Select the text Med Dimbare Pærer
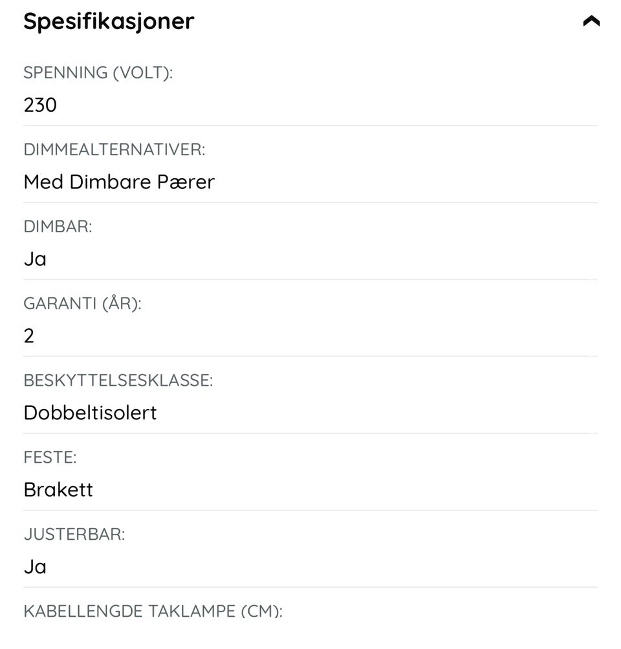The height and width of the screenshot is (649, 621). [x=119, y=182]
